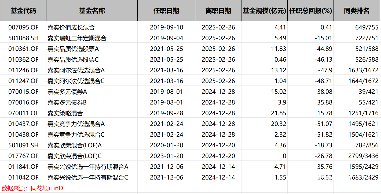
Task: Click the 同类排名 header cell
Action: coord(357,11)
